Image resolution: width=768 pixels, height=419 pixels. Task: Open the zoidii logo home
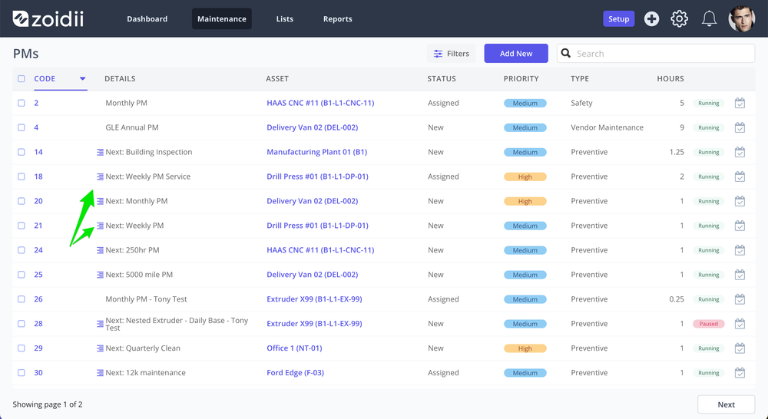pos(48,18)
